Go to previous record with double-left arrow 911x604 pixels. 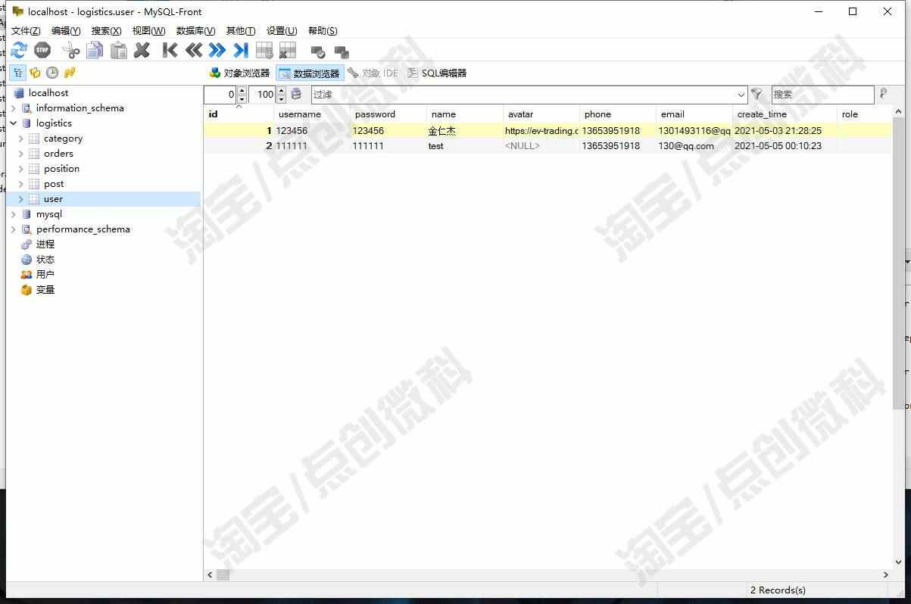[194, 51]
